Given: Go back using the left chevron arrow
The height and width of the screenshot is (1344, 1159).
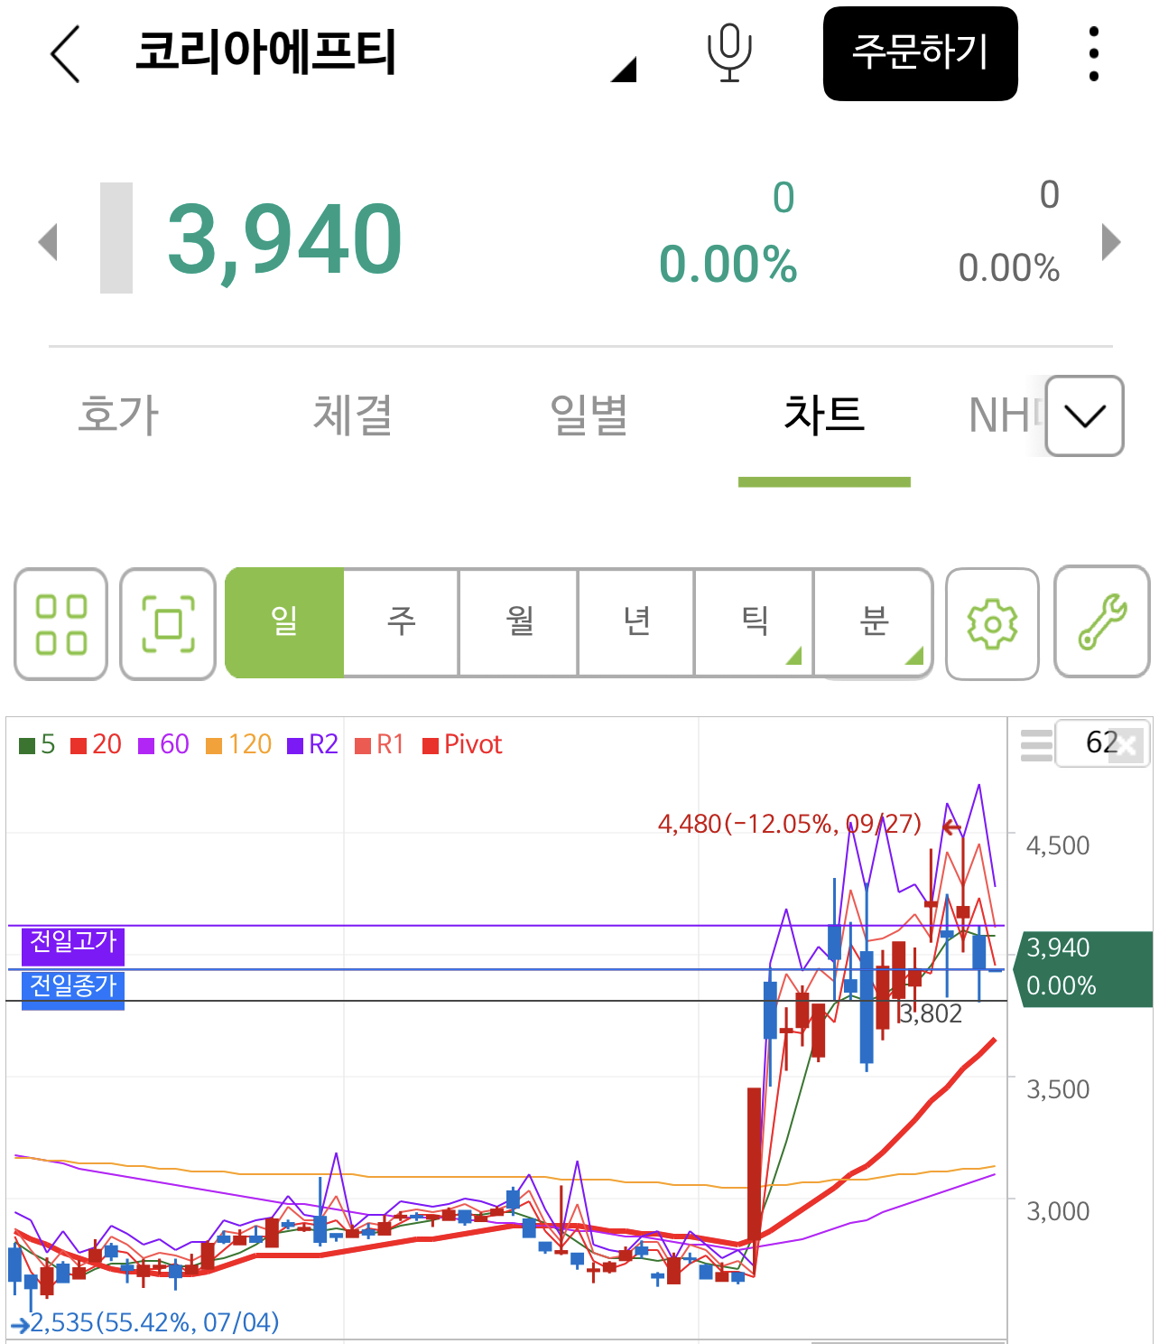Looking at the screenshot, I should [66, 53].
